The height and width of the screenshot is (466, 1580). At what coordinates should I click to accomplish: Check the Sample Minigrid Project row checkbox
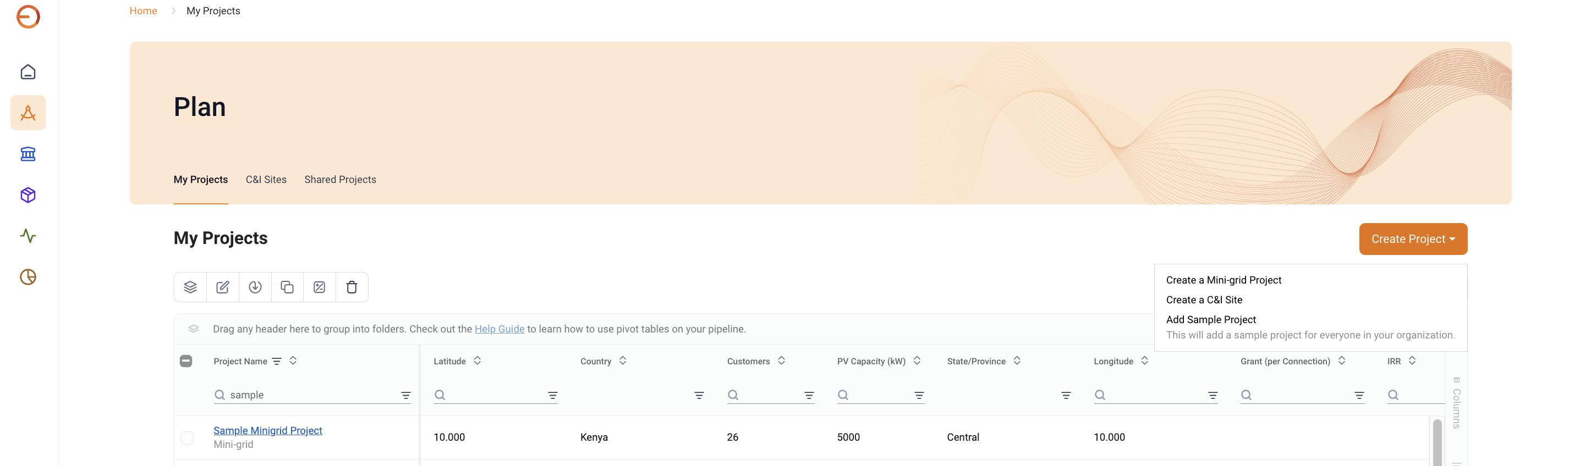click(x=187, y=438)
